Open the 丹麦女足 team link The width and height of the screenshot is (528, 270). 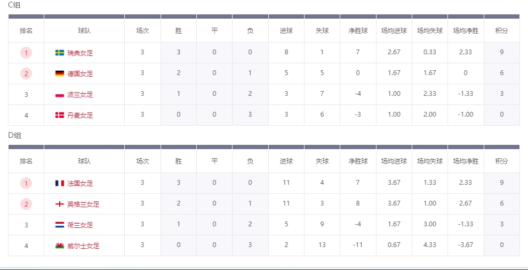point(80,115)
